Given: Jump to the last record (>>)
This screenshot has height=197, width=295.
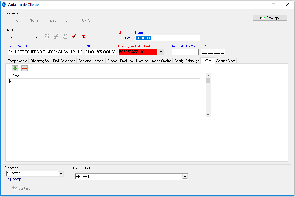Looking at the screenshot, I should tap(37, 37).
